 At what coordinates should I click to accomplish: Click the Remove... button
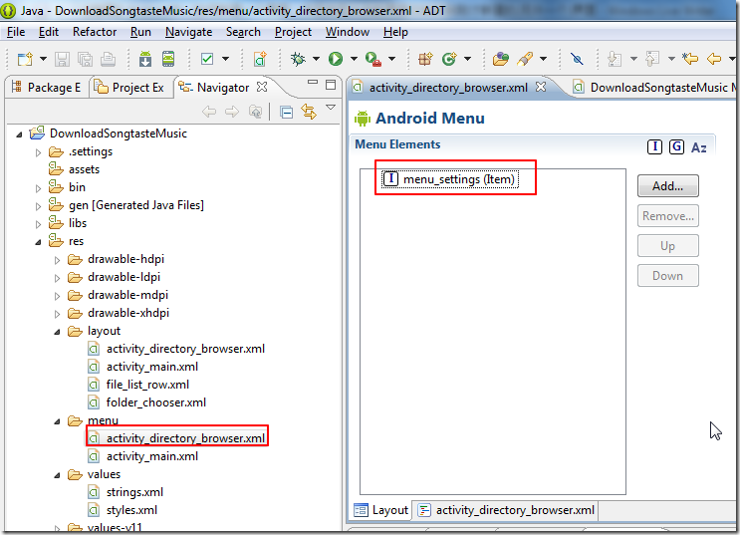point(668,216)
